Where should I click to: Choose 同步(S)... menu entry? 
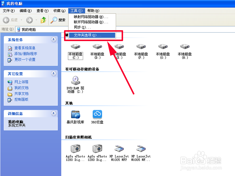(x=92, y=27)
